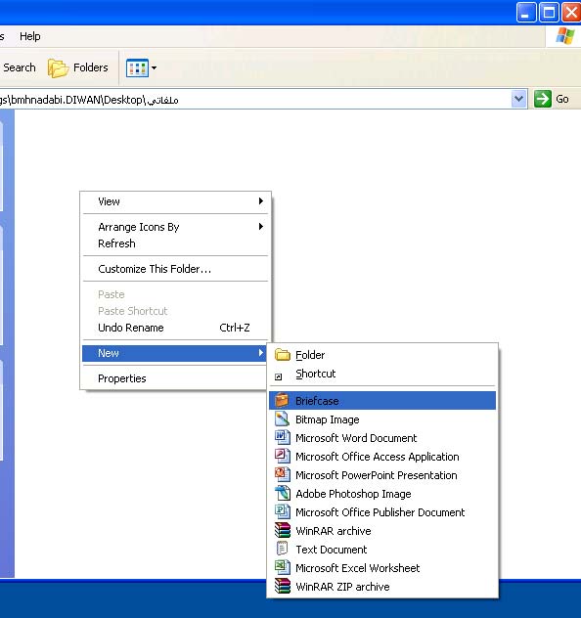Create a new Microsoft PowerPoint Presentation

381,475
